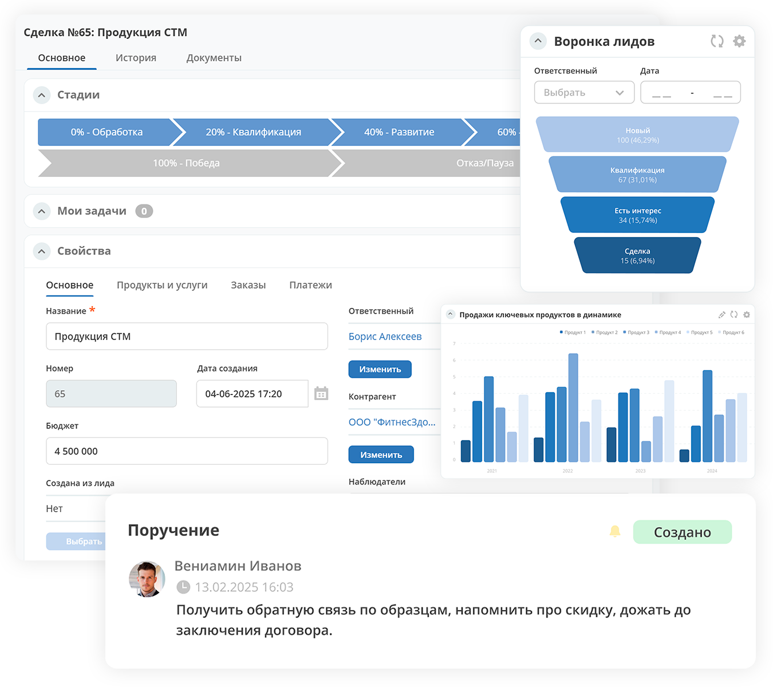773x687 pixels.
Task: Open the Продукты и услуги tab
Action: (162, 285)
